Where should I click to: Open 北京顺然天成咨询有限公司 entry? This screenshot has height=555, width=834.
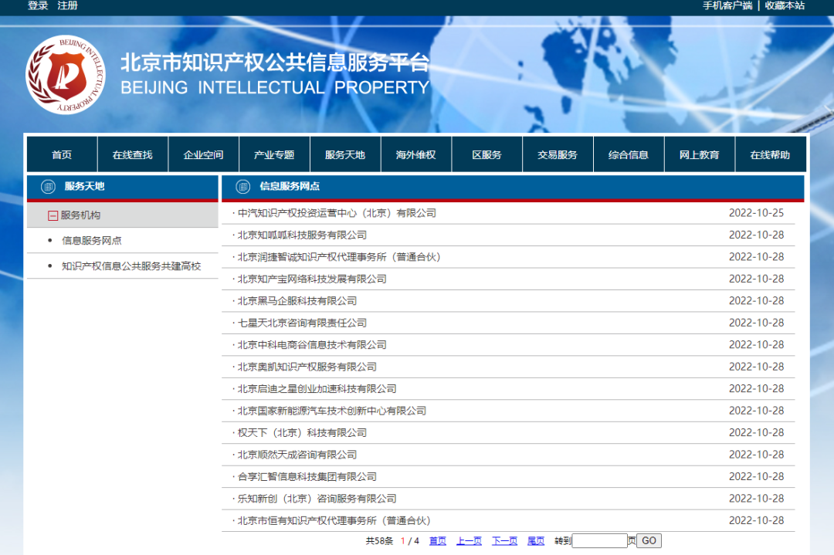[297, 455]
